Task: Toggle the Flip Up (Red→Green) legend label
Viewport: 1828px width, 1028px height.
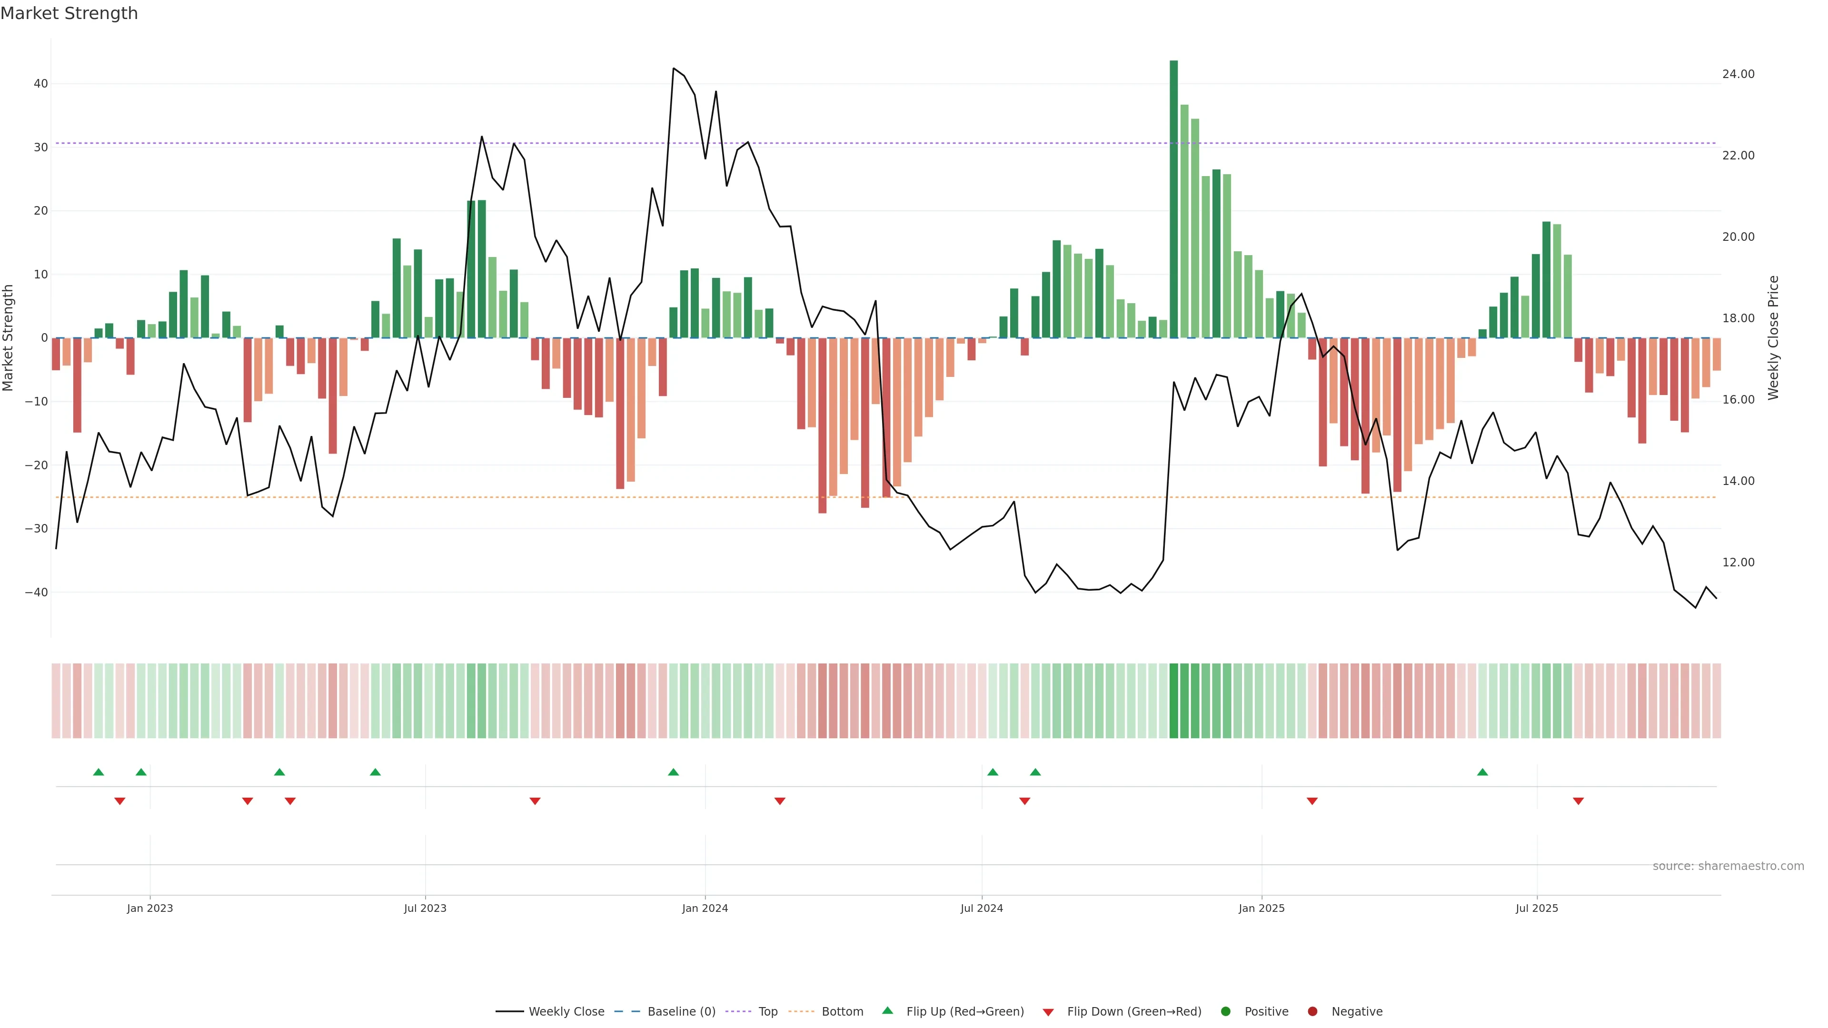Action: click(965, 1012)
